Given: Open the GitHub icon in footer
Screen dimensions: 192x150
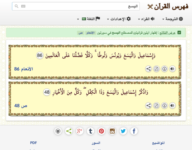Looking at the screenshot, I should point(58,131).
